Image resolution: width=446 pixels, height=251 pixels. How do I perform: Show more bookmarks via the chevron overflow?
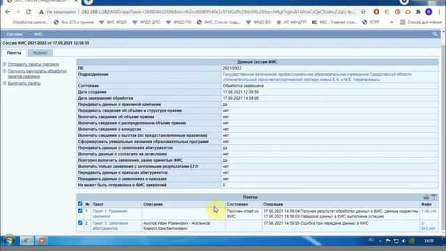tap(392, 22)
